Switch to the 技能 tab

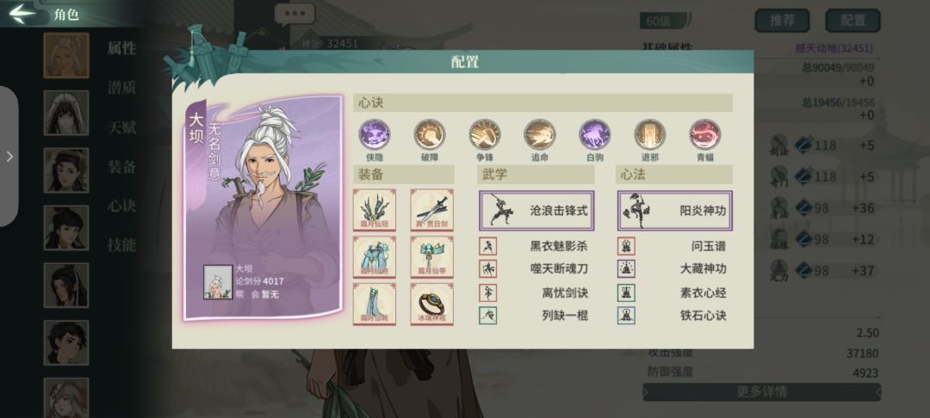pyautogui.click(x=121, y=244)
